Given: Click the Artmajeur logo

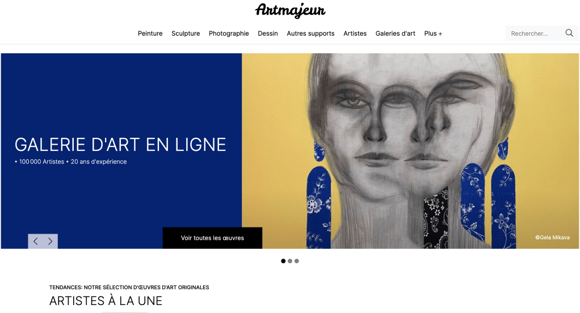Looking at the screenshot, I should point(290,10).
